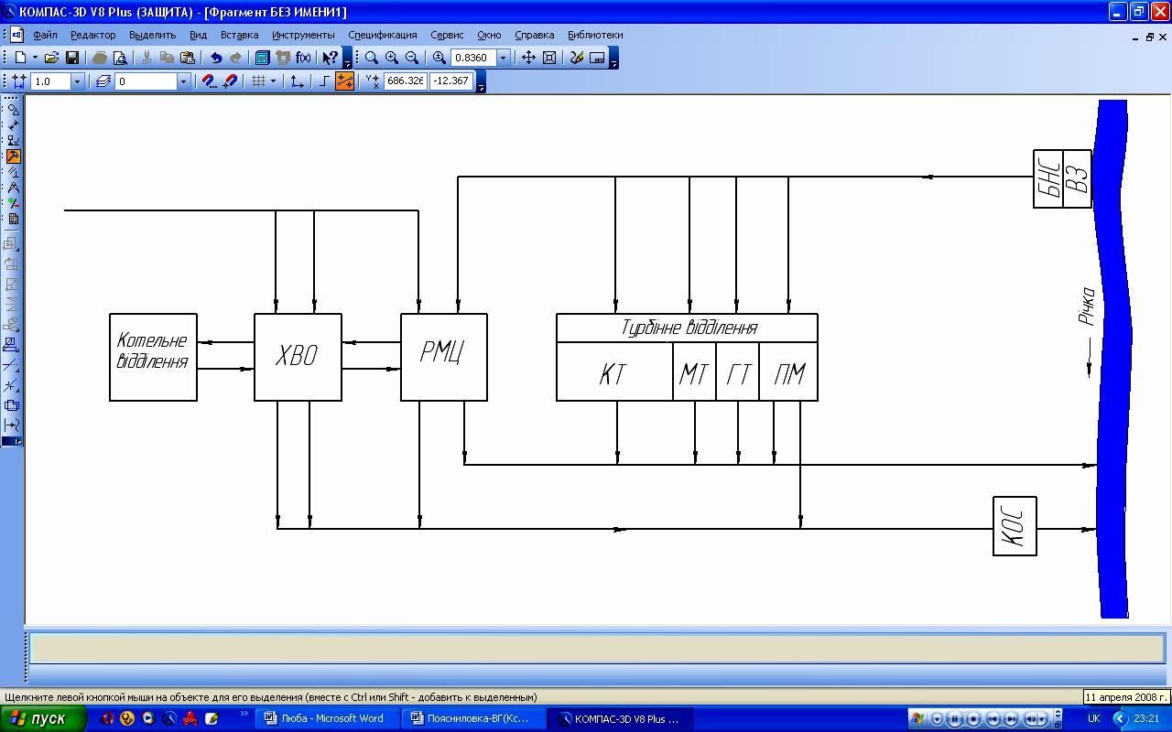Screen dimensions: 1172x732
Task: Undo the last action using the blue arrow
Action: (216, 58)
